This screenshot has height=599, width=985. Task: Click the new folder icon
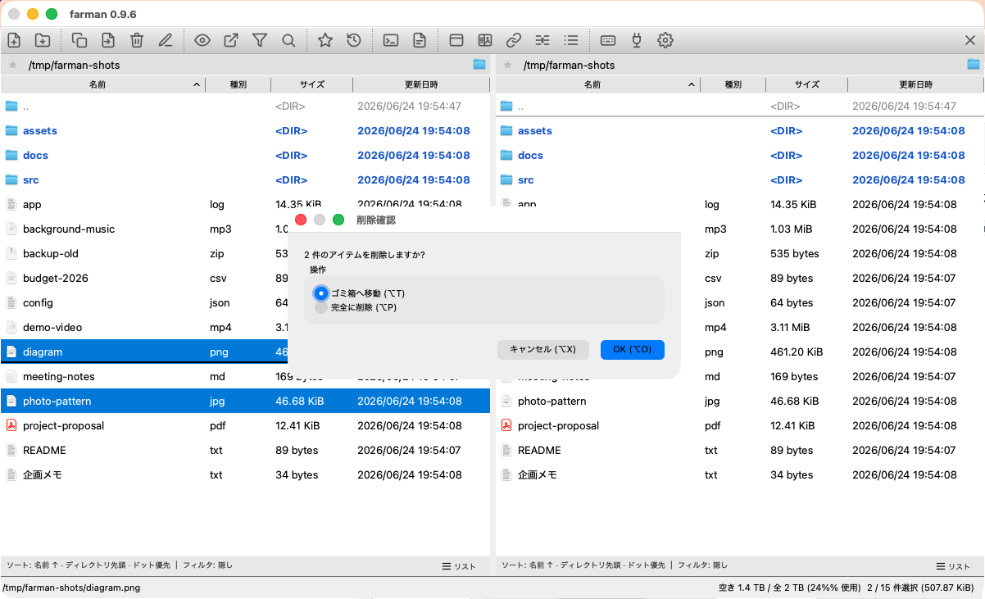[x=43, y=39]
